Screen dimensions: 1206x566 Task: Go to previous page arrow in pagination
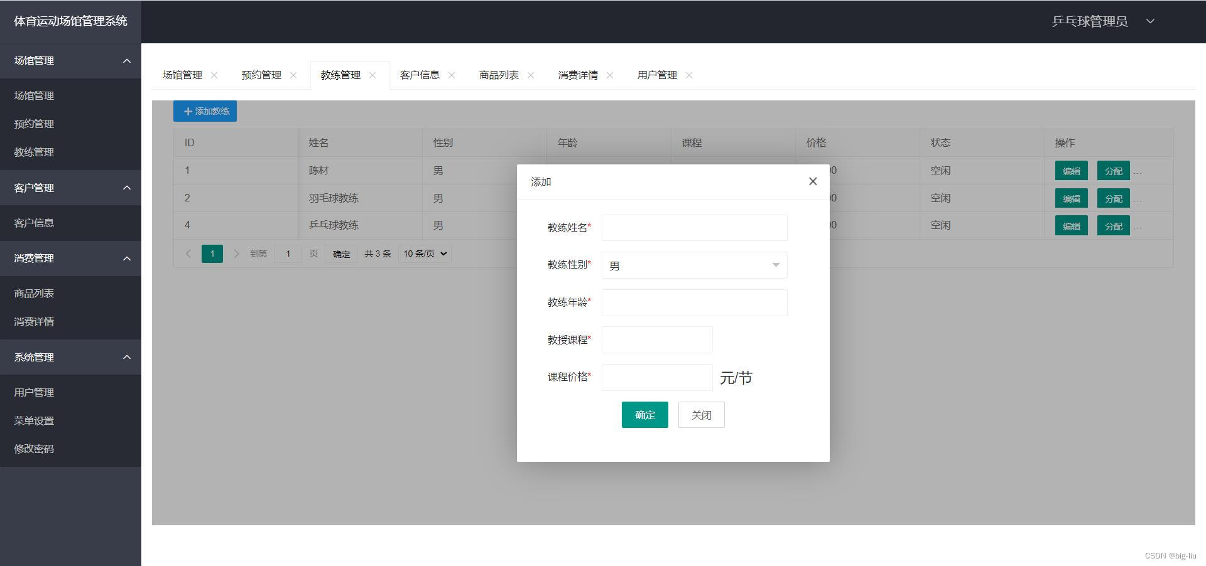(188, 254)
